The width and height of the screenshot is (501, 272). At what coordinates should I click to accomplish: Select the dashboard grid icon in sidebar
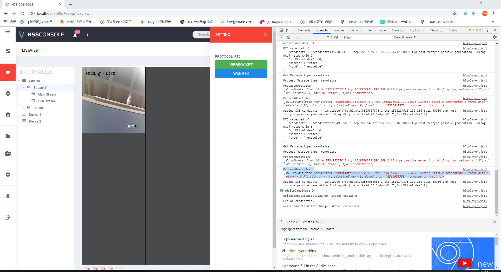(8, 51)
